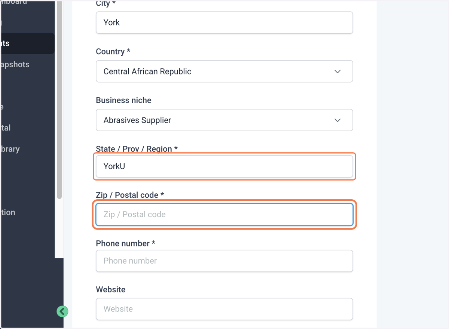The image size is (449, 329).
Task: Click the chevron in Country dropdown
Action: 337,71
